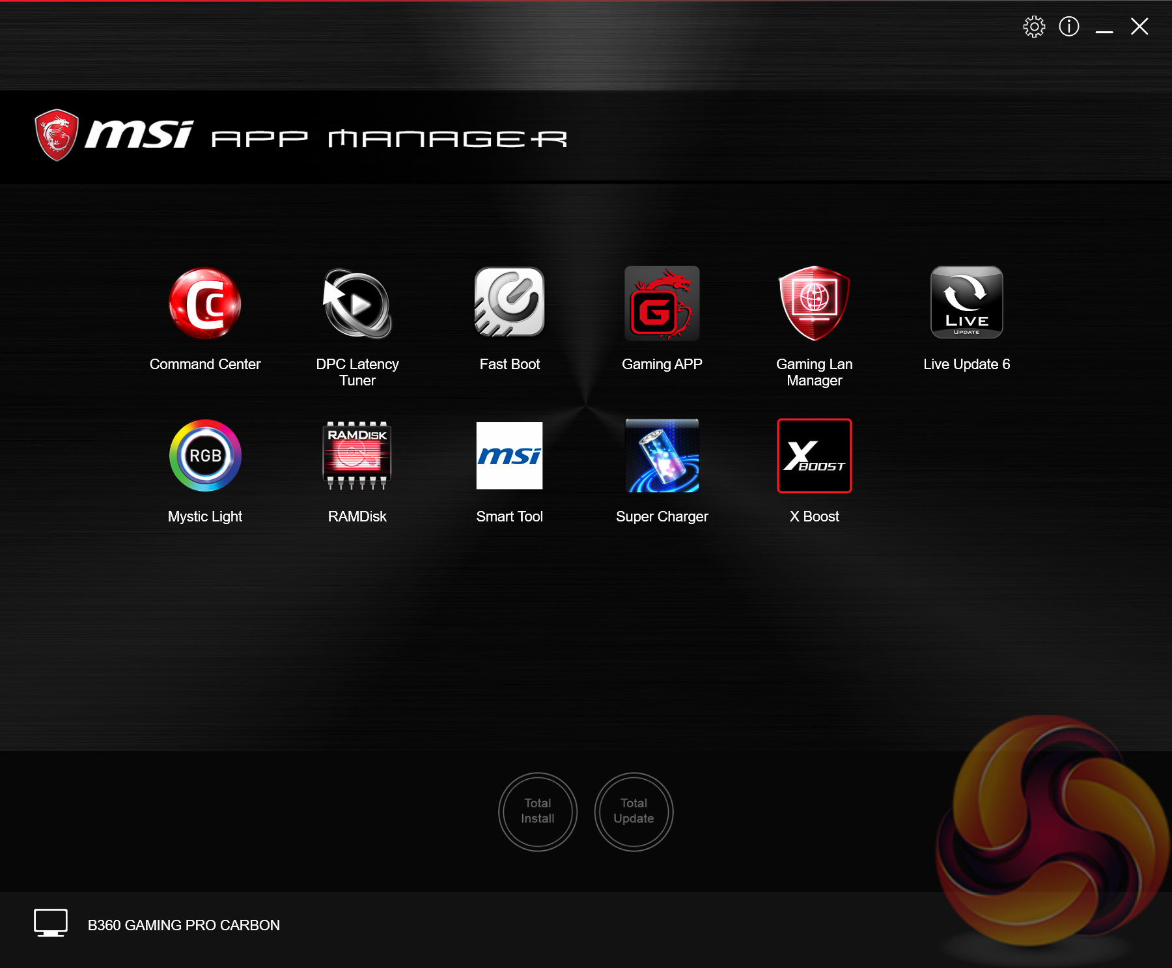Close the App Manager window

click(1139, 27)
